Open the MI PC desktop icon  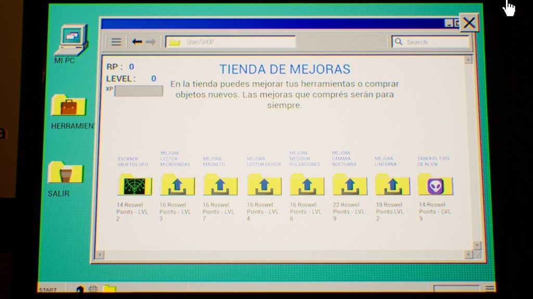(71, 42)
